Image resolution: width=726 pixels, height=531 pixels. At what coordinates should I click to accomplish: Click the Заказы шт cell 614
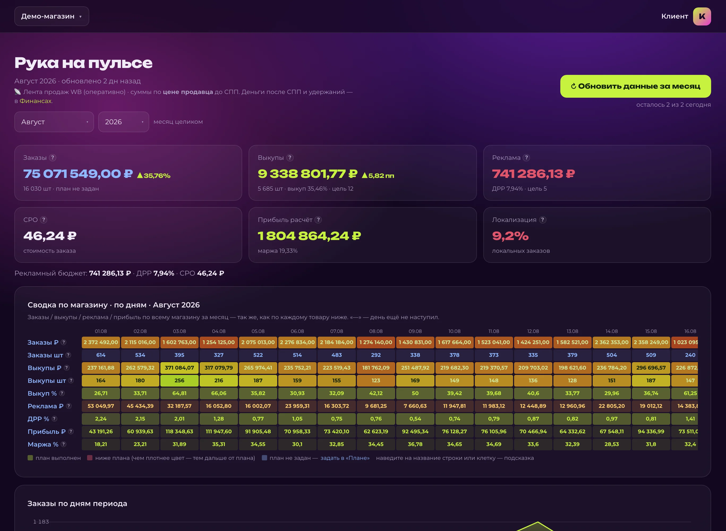pyautogui.click(x=101, y=355)
